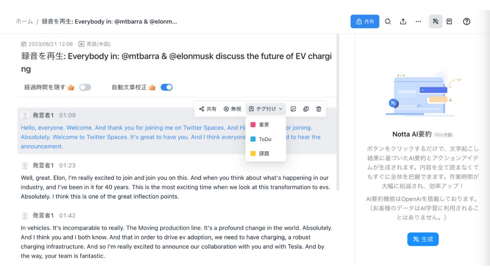490x276 pixels.
Task: Collapse the タグ付け dropdown
Action: [x=265, y=109]
